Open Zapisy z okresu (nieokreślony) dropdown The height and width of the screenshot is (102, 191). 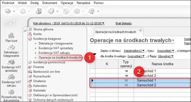coord(134,51)
